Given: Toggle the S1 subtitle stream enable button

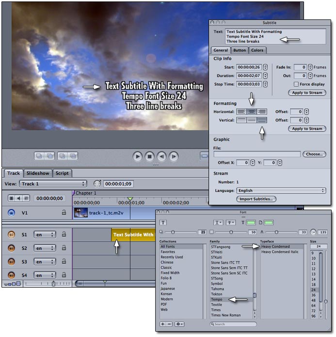Looking at the screenshot, I should point(11,235).
